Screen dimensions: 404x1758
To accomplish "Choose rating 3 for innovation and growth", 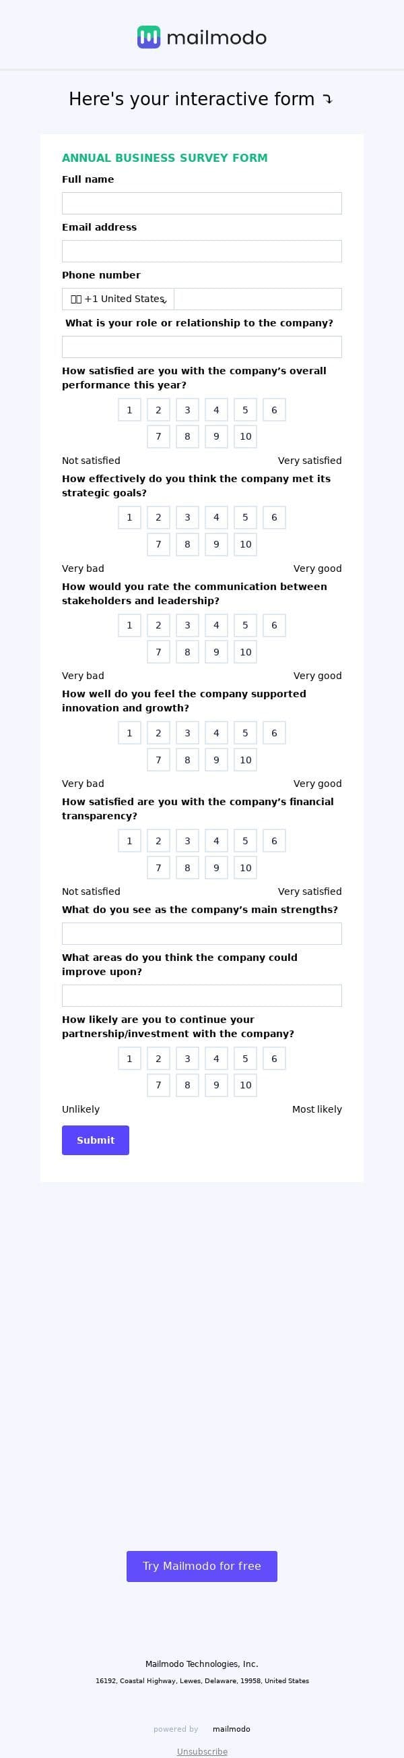I will coord(187,733).
